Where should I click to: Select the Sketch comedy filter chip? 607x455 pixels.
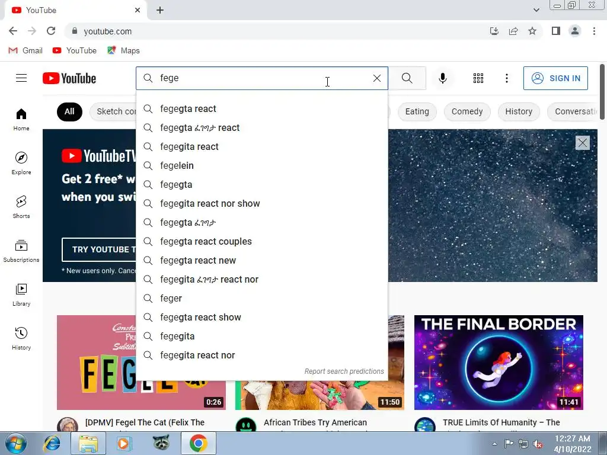pyautogui.click(x=113, y=112)
